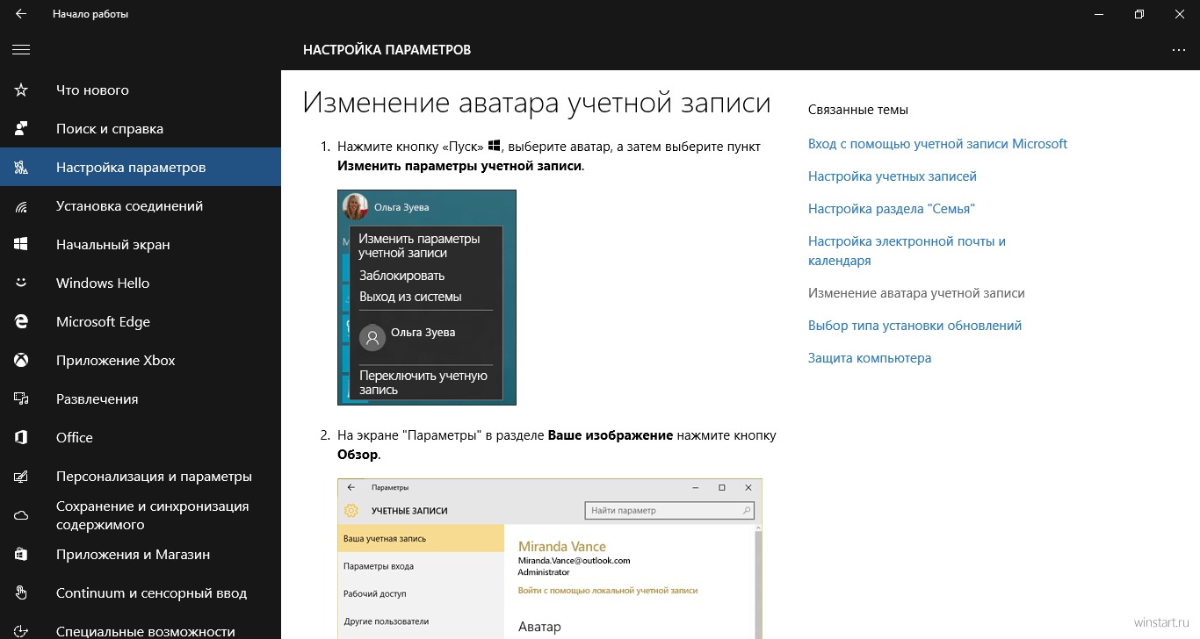The image size is (1200, 639).
Task: Open Приложение Xbox section
Action: coord(141,361)
